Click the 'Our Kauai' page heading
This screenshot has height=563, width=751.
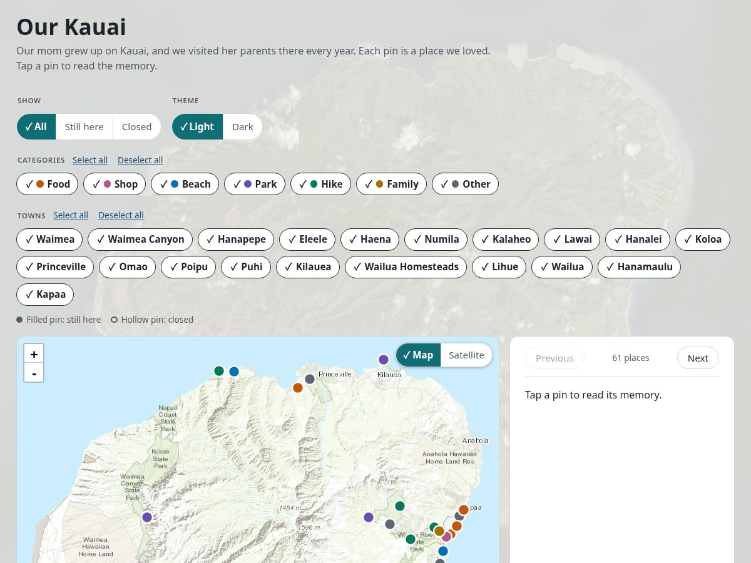[71, 27]
